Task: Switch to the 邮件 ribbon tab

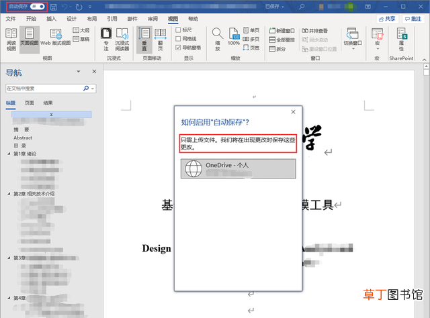Action: click(x=132, y=19)
